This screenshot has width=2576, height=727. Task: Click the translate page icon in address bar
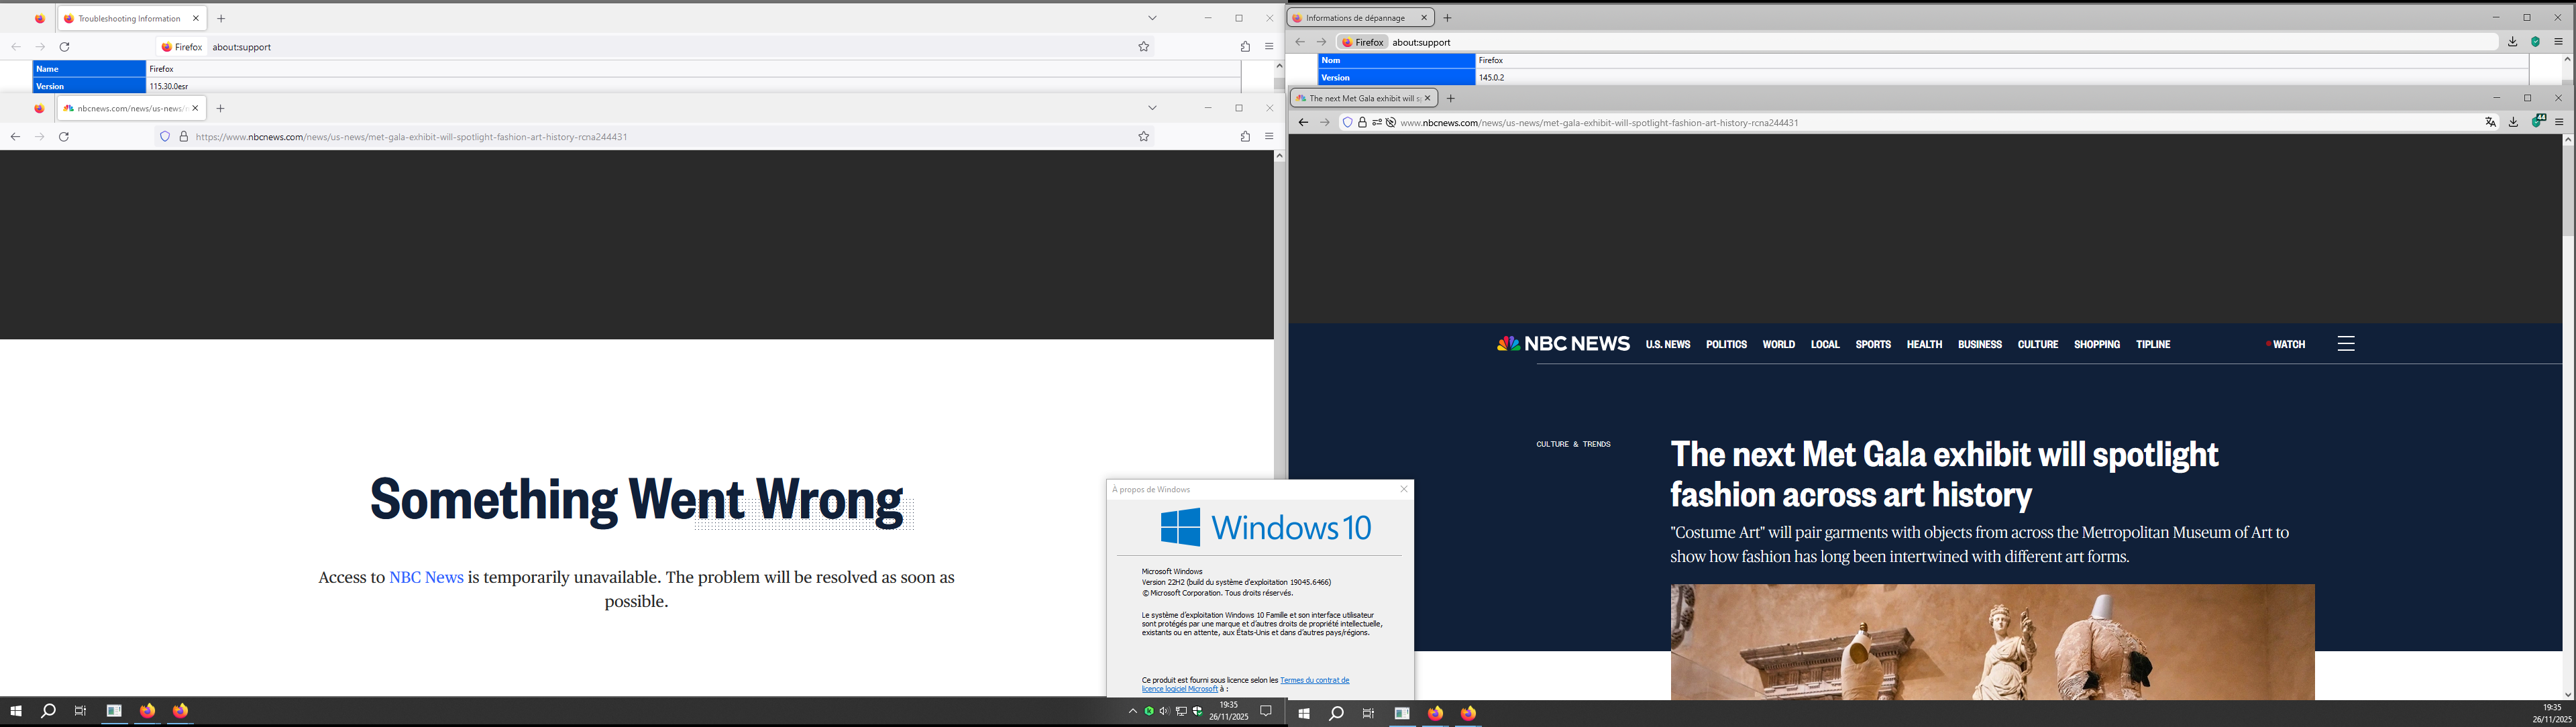2490,122
